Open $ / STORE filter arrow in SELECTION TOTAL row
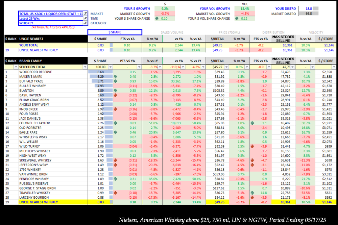The image size is (338, 225). 334,67
